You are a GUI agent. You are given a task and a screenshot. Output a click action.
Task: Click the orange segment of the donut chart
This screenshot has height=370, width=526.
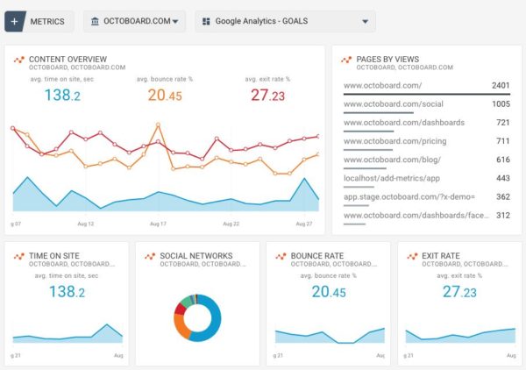click(181, 326)
